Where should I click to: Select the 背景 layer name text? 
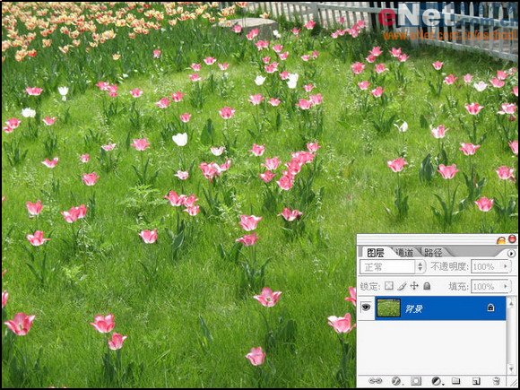pos(413,308)
